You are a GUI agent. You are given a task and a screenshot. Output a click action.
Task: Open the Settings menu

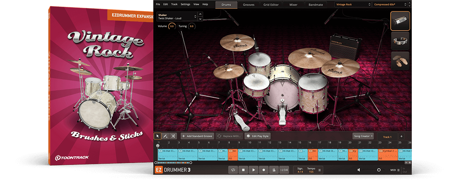[x=185, y=4]
